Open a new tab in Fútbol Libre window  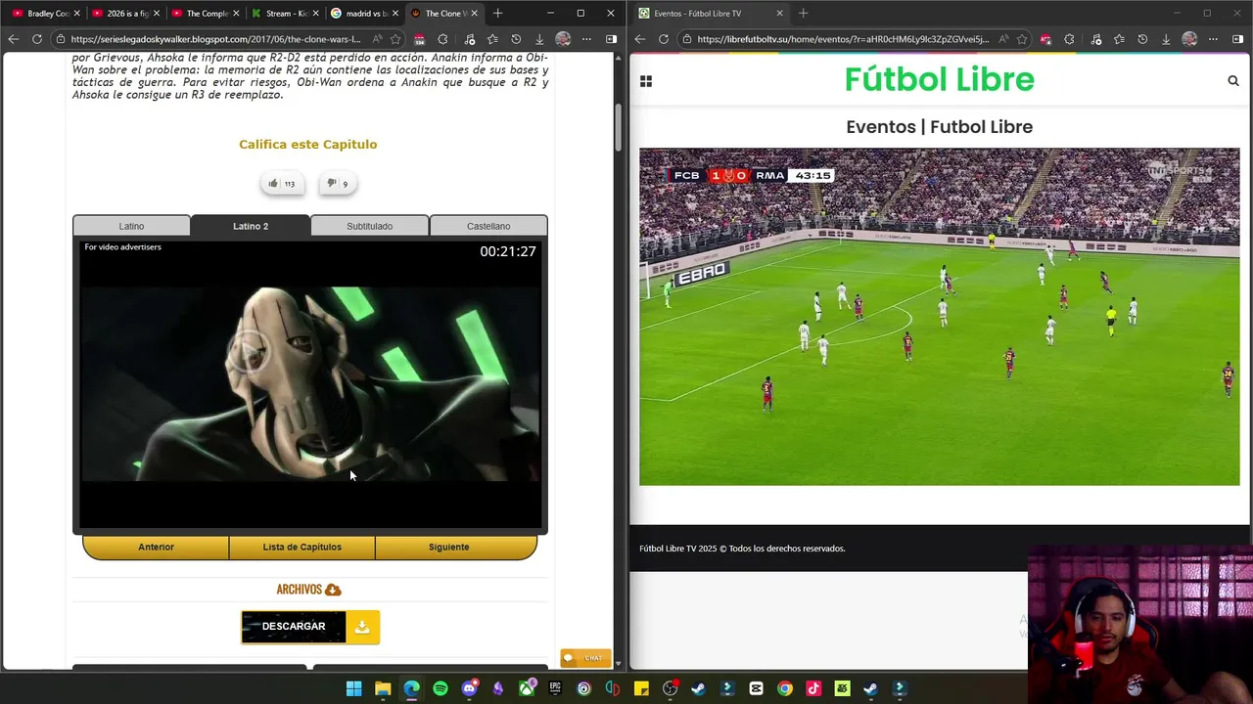pos(803,14)
